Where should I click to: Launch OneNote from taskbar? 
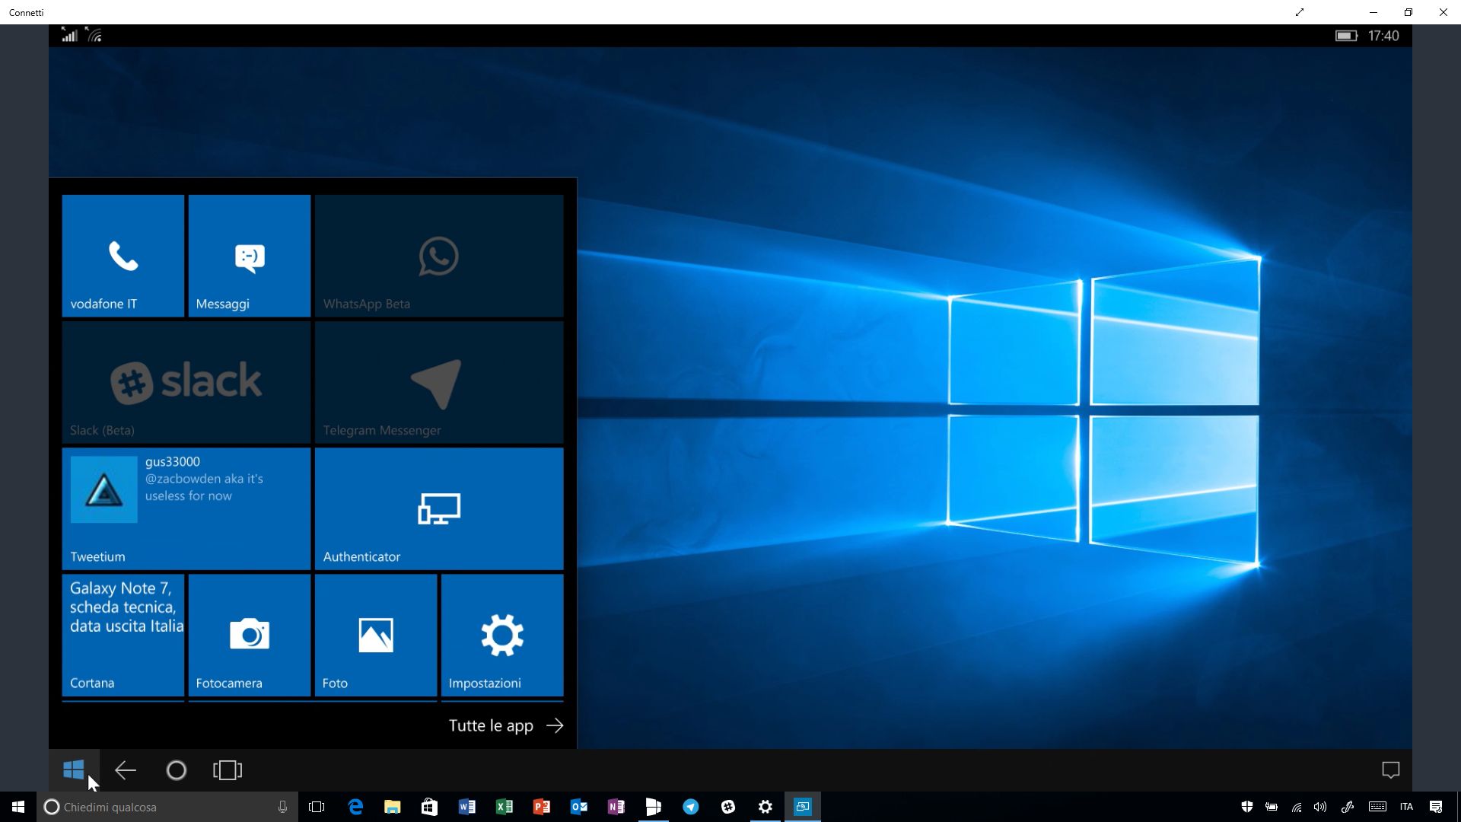616,807
